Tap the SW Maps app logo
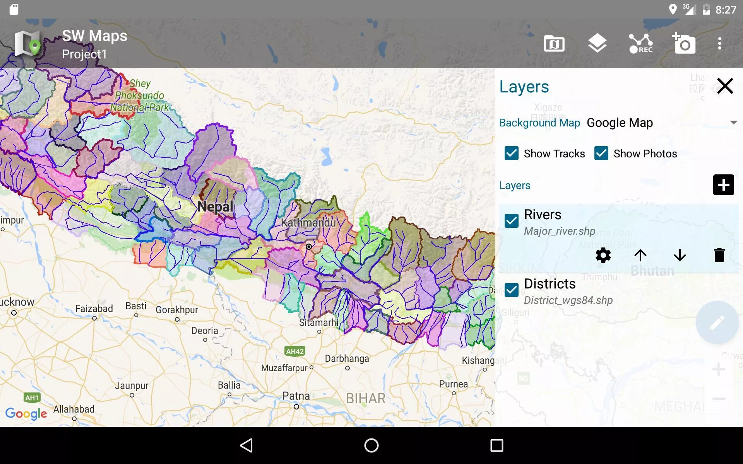743x464 pixels. [x=27, y=44]
